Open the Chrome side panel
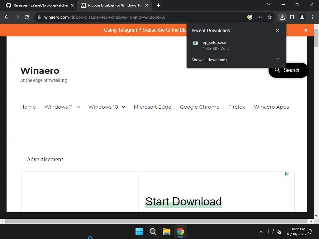319x239 pixels. pos(292,17)
